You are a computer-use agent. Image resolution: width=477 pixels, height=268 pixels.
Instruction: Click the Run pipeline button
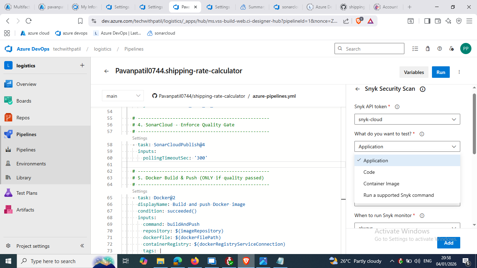pyautogui.click(x=441, y=72)
